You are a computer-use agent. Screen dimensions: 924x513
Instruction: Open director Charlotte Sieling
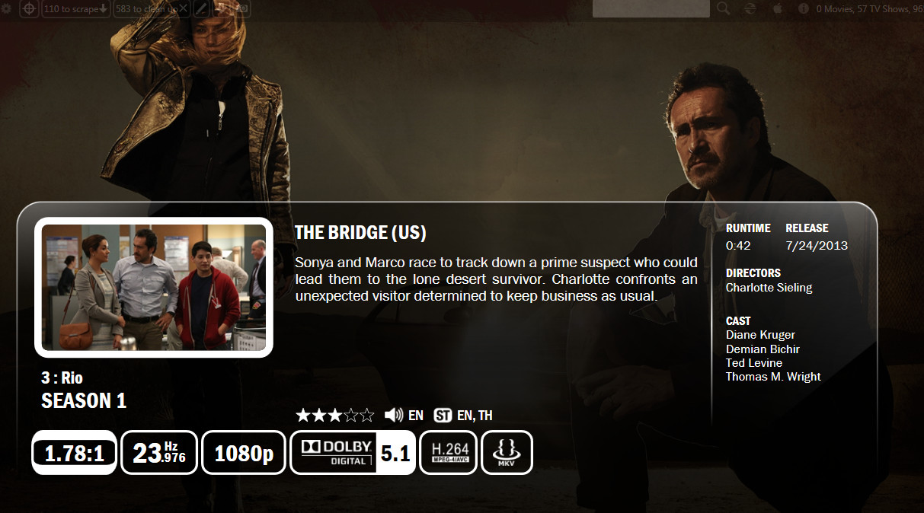point(769,288)
